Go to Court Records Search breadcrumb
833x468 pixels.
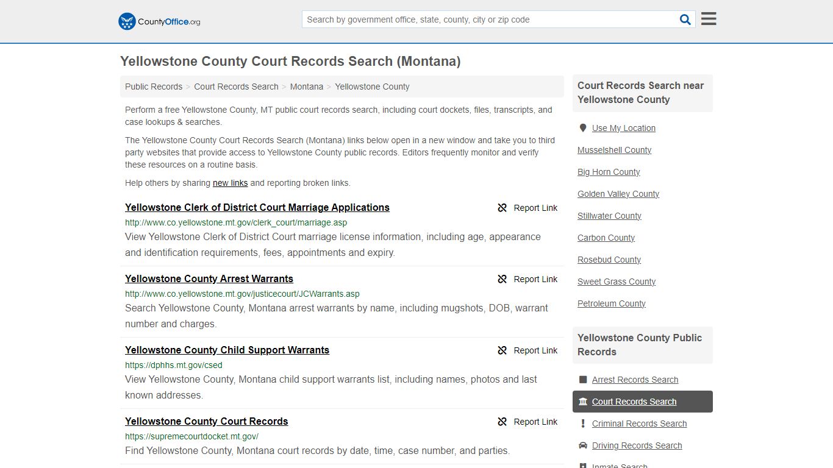pyautogui.click(x=236, y=87)
